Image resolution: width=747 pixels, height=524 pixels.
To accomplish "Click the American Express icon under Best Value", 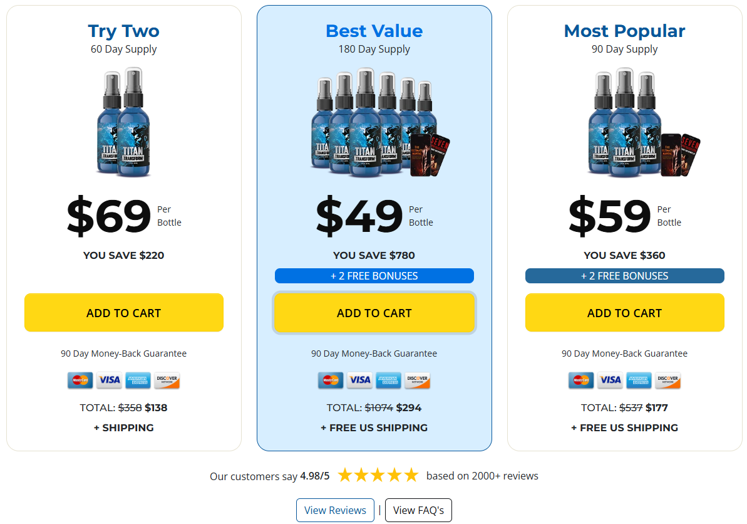I will [x=389, y=380].
